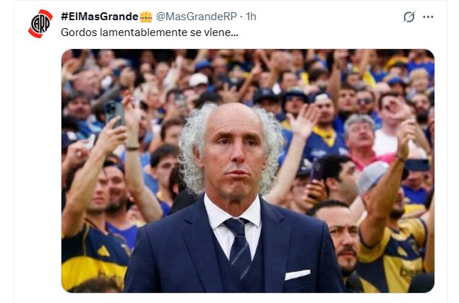Visit the @MasGrandeRP handle link
Viewport: 459px width, 303px height.
[x=196, y=17]
